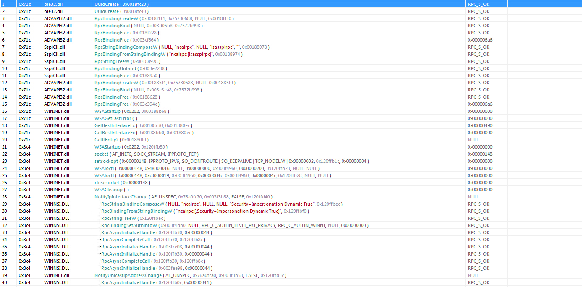Image resolution: width=582 pixels, height=287 pixels.
Task: Select RpcBindingBind call in row 13
Action: pos(149,90)
